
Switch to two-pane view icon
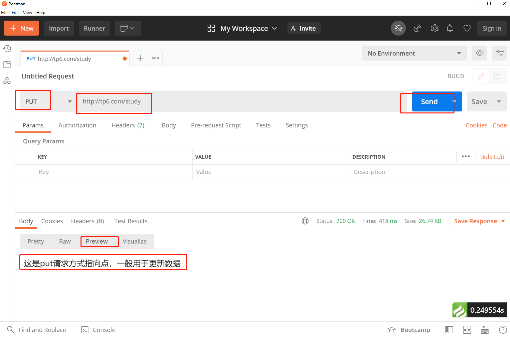[467, 330]
